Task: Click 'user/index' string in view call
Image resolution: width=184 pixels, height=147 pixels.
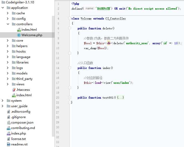Action: click(x=121, y=83)
